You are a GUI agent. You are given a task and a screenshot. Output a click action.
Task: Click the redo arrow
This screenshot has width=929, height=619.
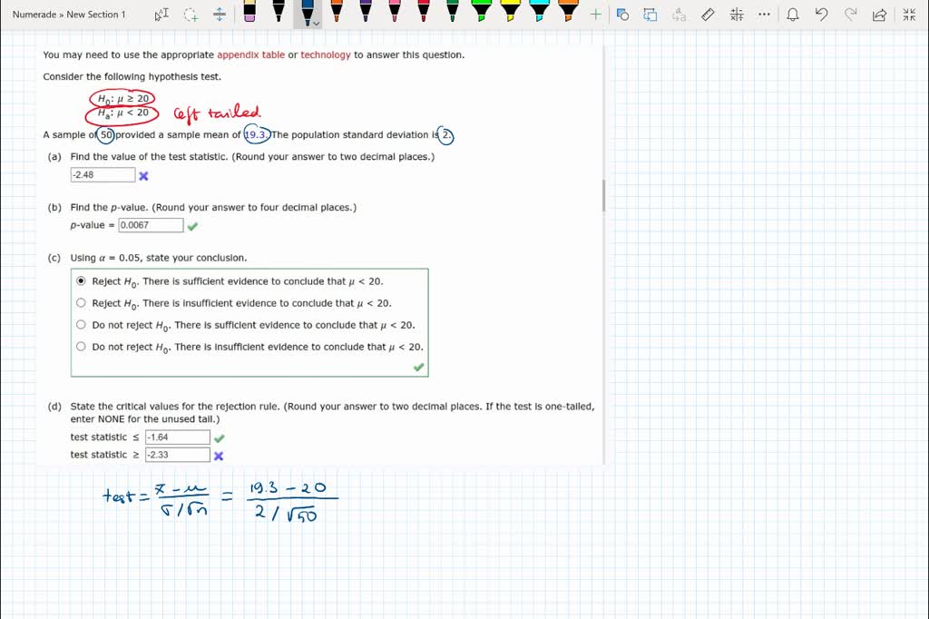click(849, 15)
